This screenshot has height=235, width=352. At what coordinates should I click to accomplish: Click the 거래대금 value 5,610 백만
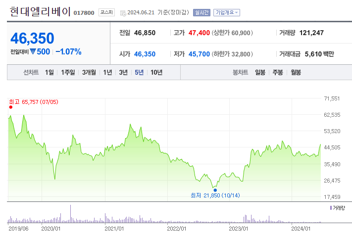point(319,54)
